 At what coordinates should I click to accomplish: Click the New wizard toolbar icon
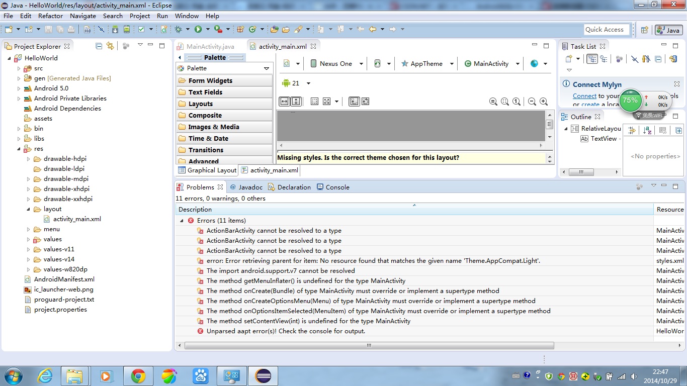coord(9,30)
